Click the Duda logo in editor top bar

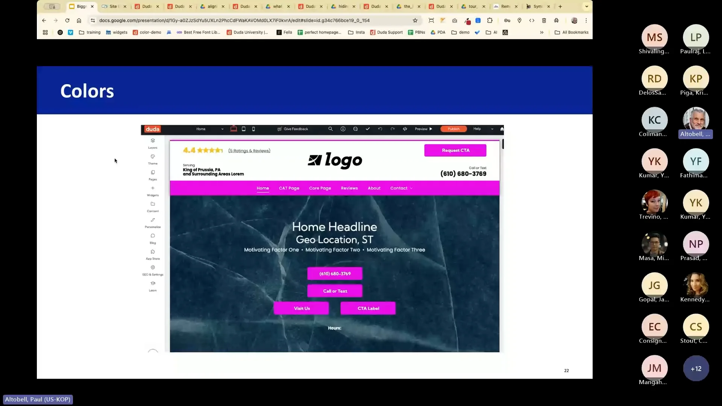point(152,129)
